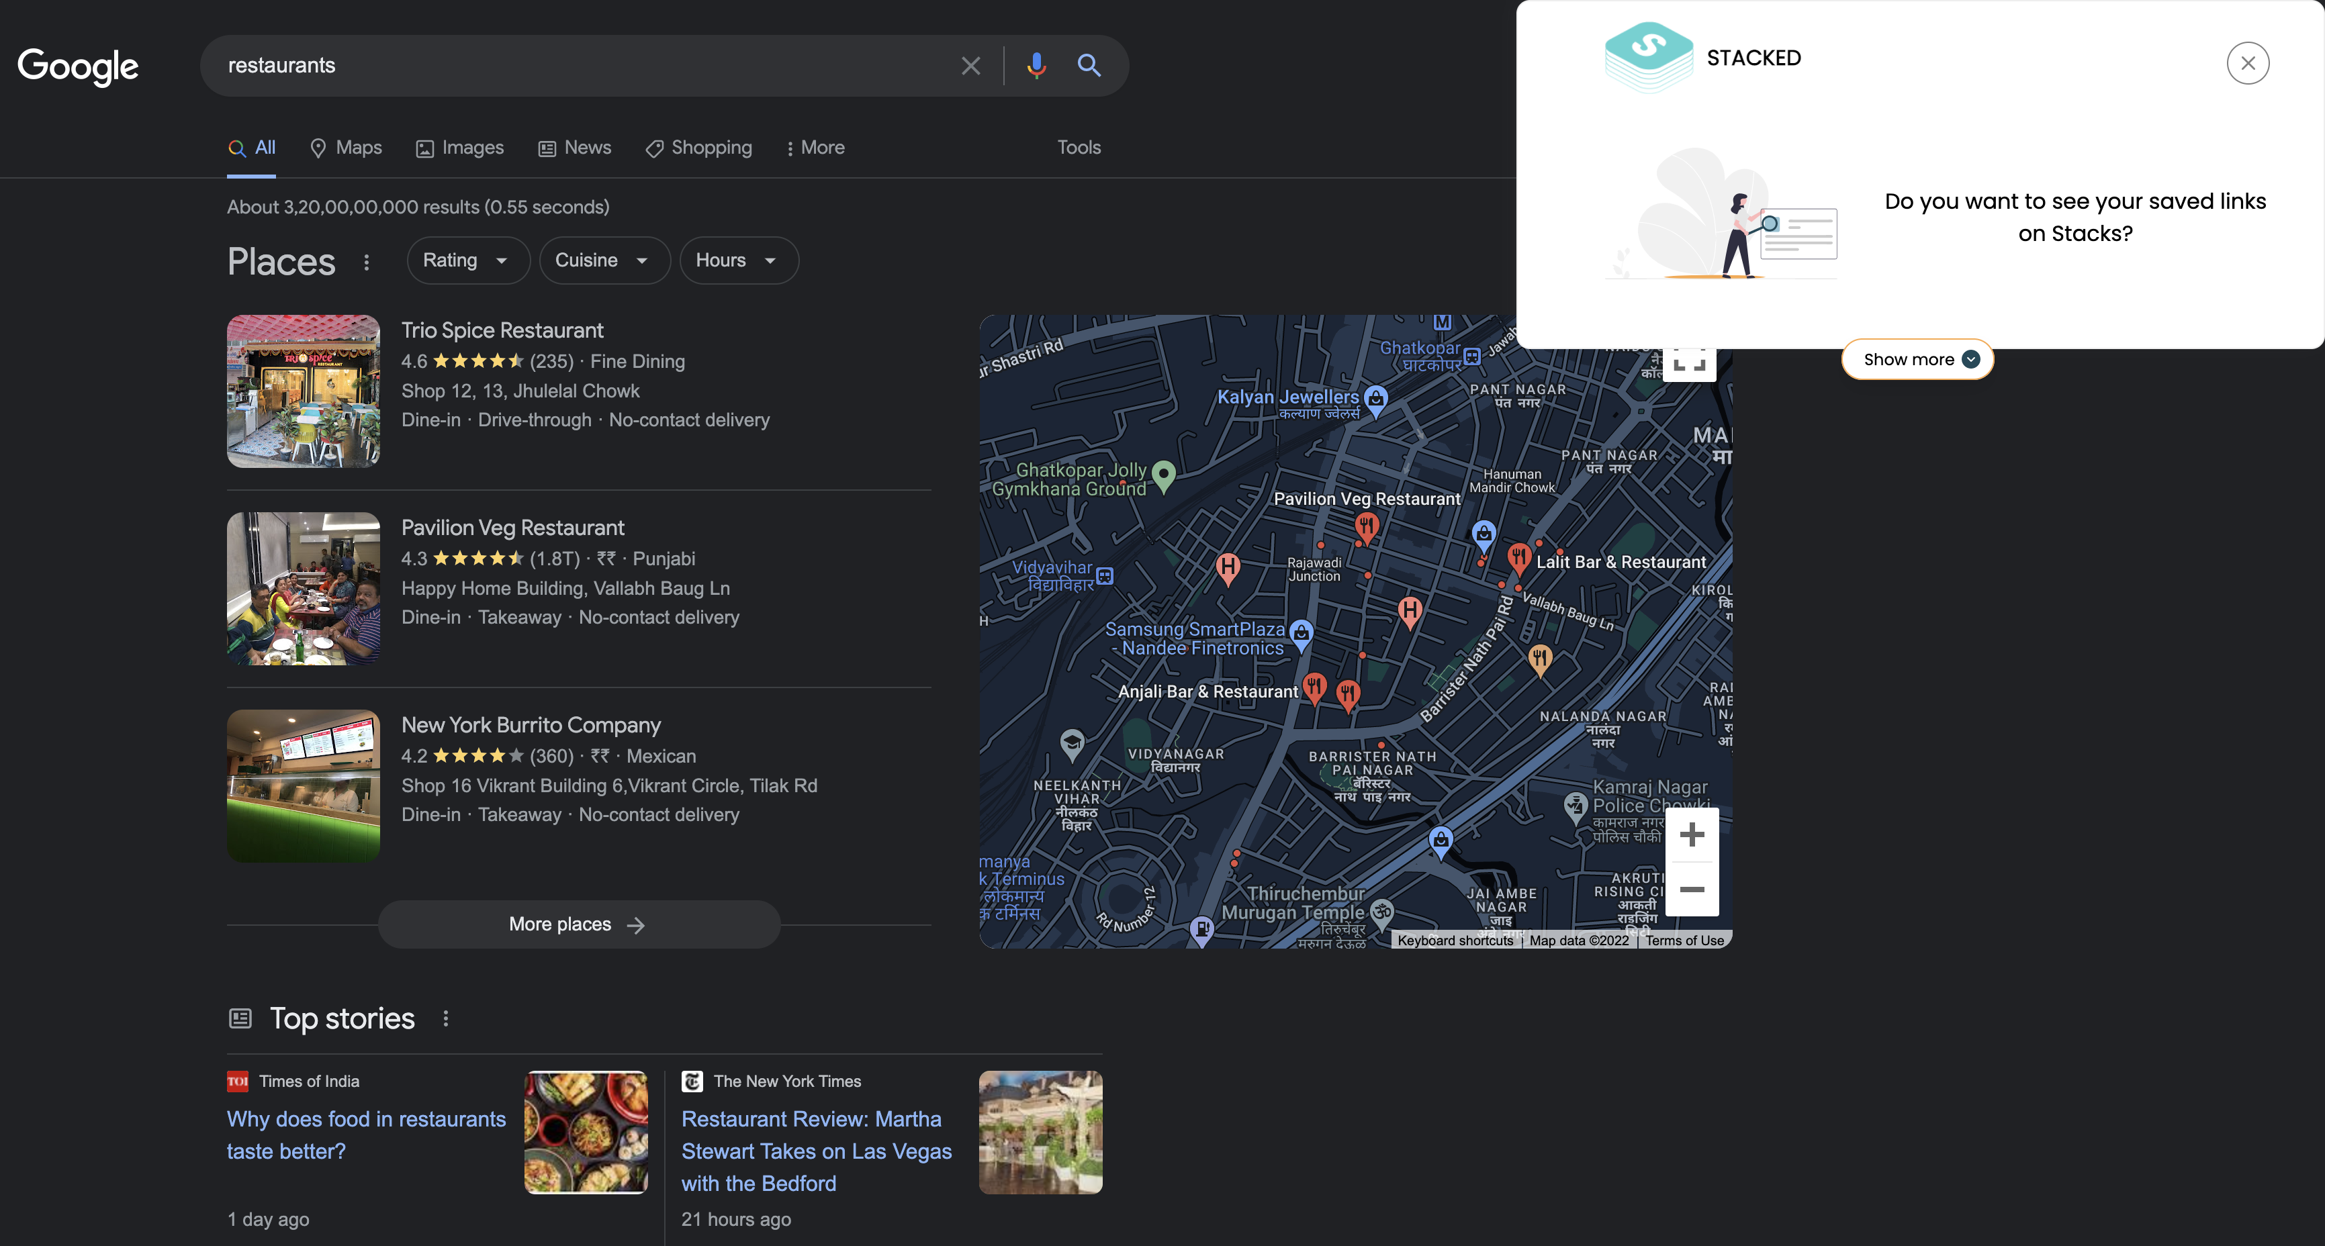
Task: Open the Rating filter dropdown
Action: 467,260
